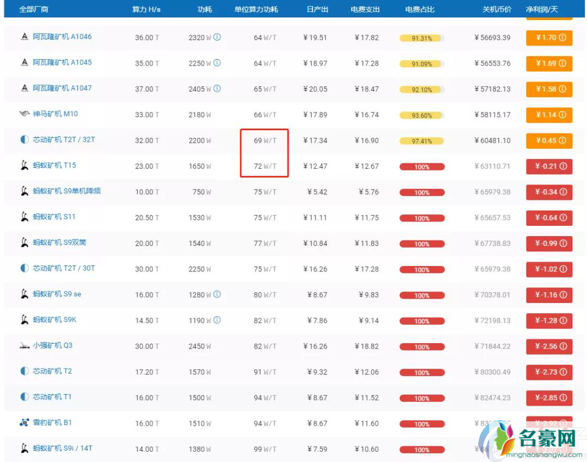Open the 蚂蚁矿机 T15 miner link
This screenshot has width=587, height=462.
click(54, 165)
